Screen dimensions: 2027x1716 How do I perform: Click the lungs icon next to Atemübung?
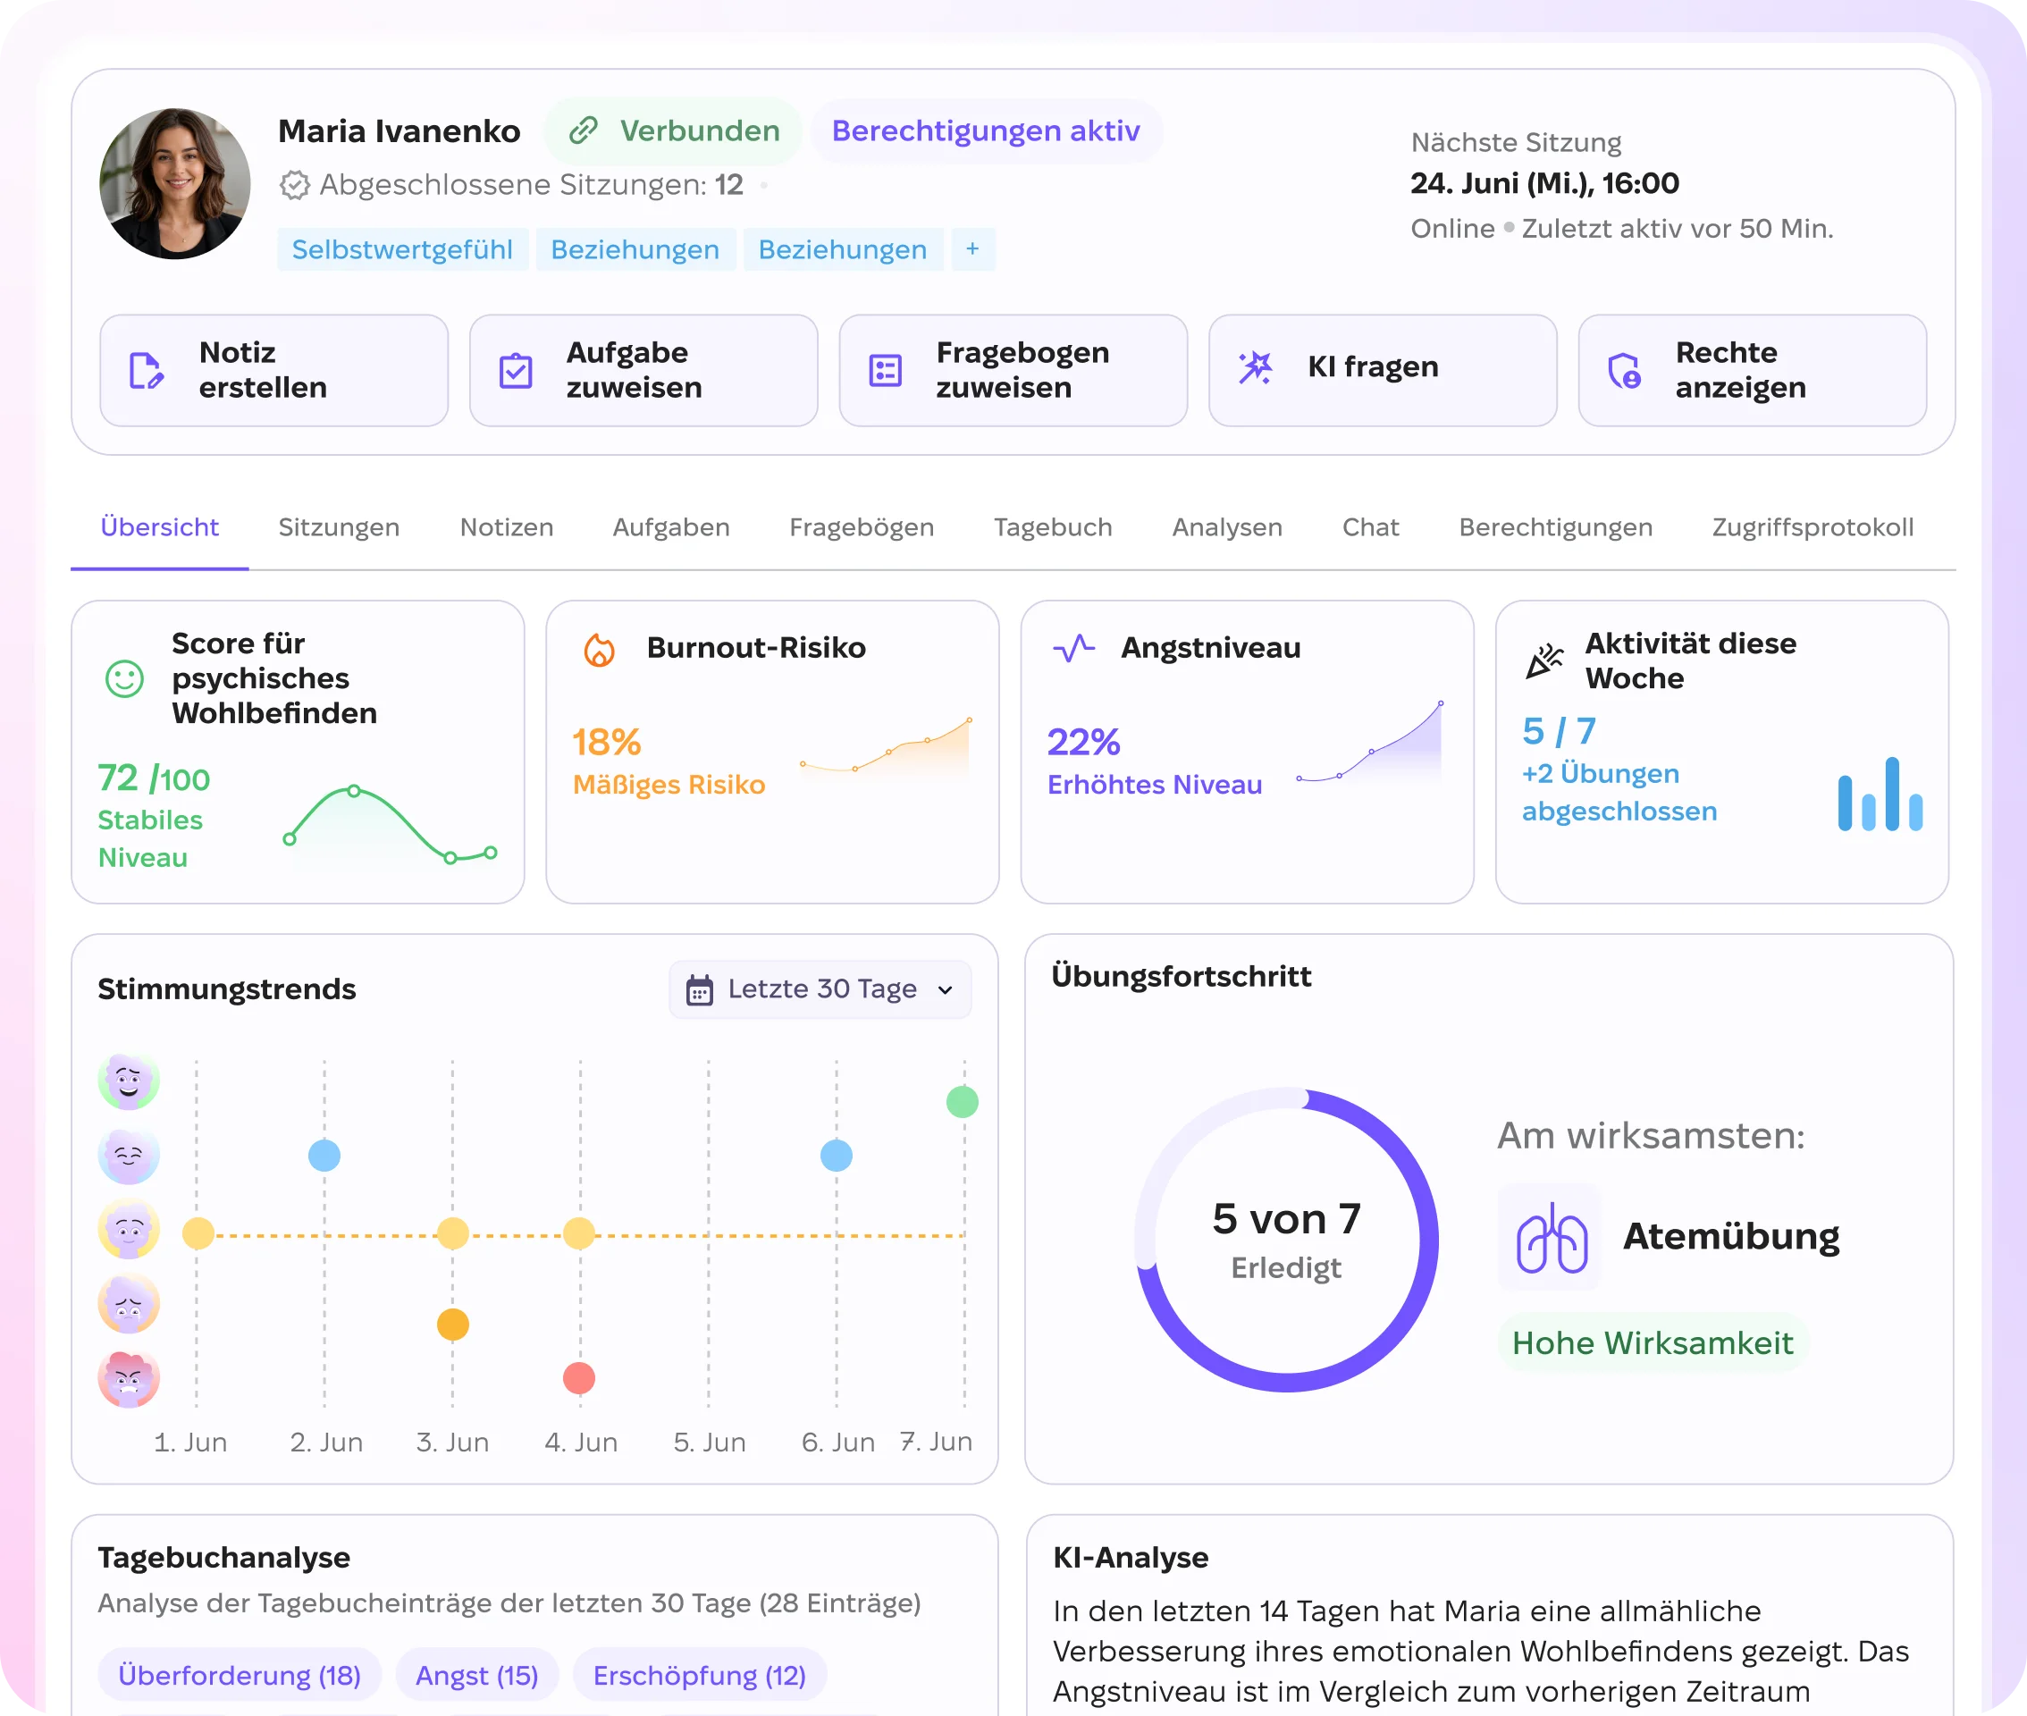tap(1552, 1236)
